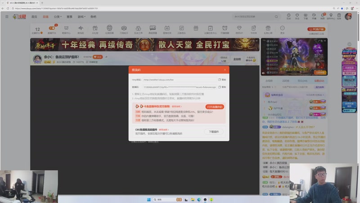
Task: Close the 推流码 dialog
Action: tap(225, 70)
